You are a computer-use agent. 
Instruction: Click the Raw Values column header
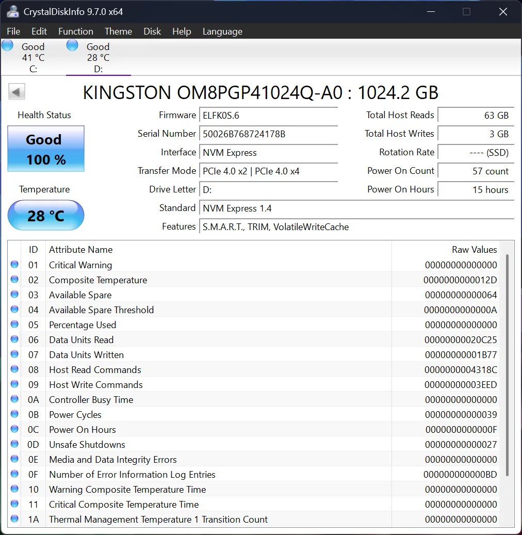446,249
